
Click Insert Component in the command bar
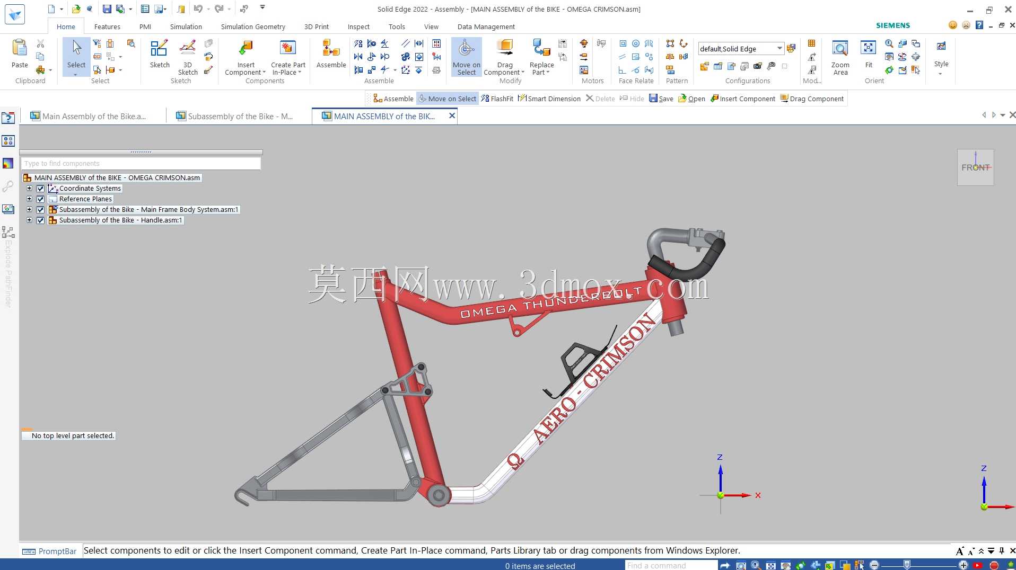[x=742, y=99]
